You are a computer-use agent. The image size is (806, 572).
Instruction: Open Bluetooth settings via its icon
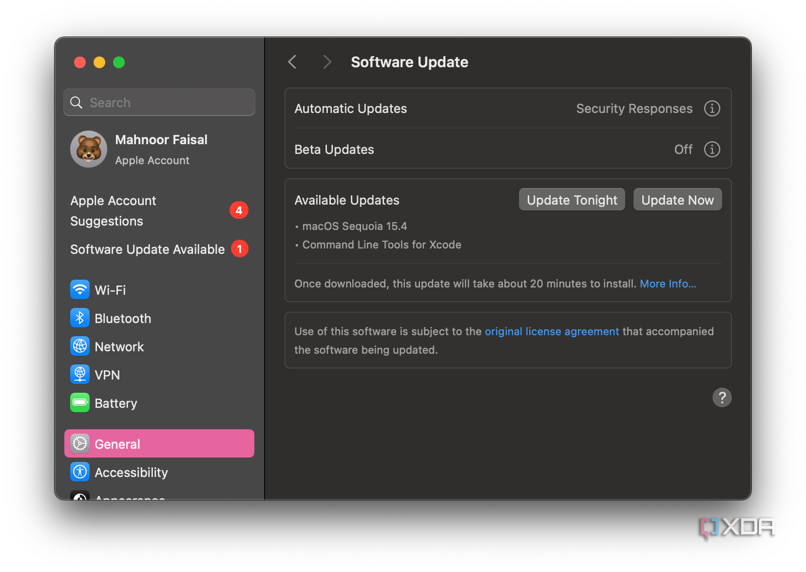[80, 318]
